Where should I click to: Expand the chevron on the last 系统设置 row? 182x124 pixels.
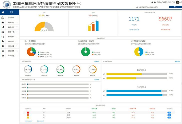[17, 56]
